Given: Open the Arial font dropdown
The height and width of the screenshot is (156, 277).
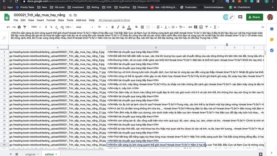Looking at the screenshot, I should 84,27.
